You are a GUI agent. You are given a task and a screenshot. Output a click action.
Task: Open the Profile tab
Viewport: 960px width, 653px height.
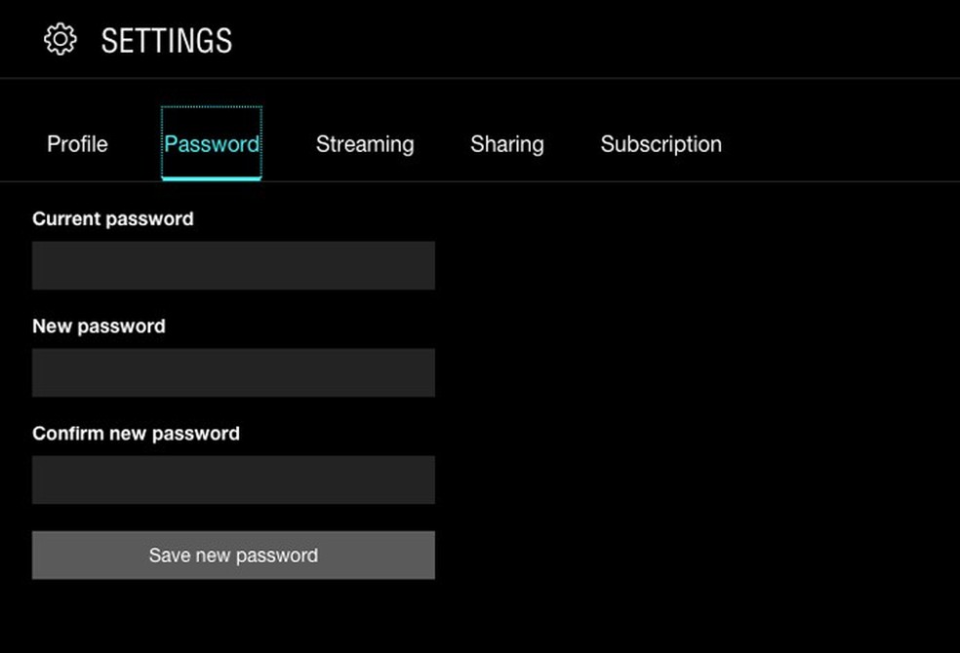pos(77,144)
